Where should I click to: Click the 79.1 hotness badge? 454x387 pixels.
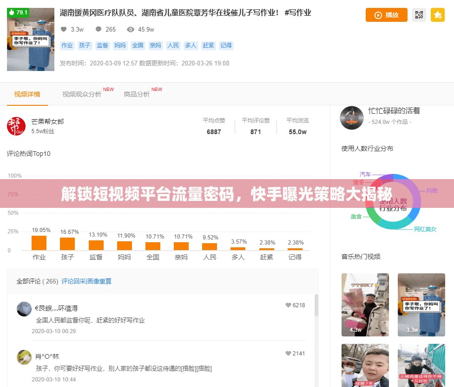[x=18, y=13]
